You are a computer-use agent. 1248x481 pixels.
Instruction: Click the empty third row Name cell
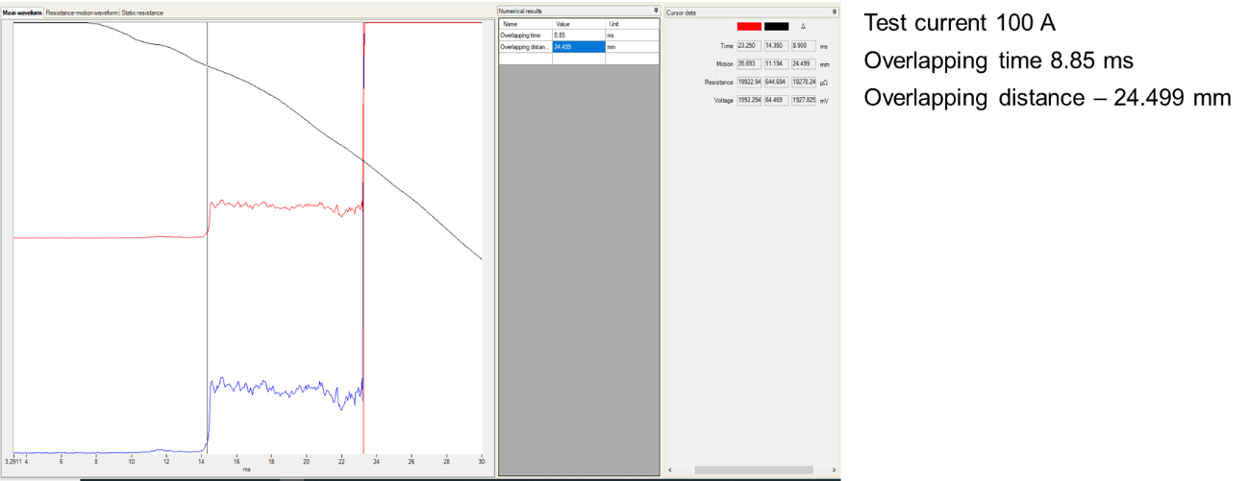point(525,58)
